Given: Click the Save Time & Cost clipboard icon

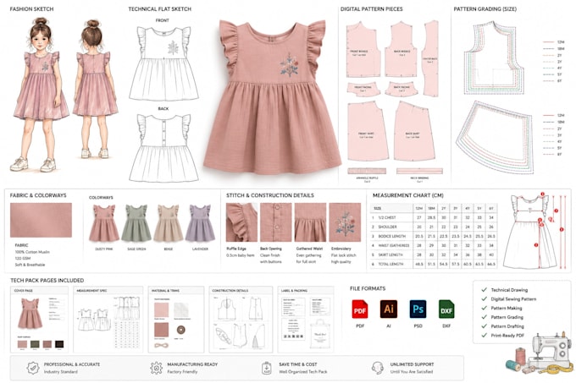Looking at the screenshot, I should pos(267,368).
